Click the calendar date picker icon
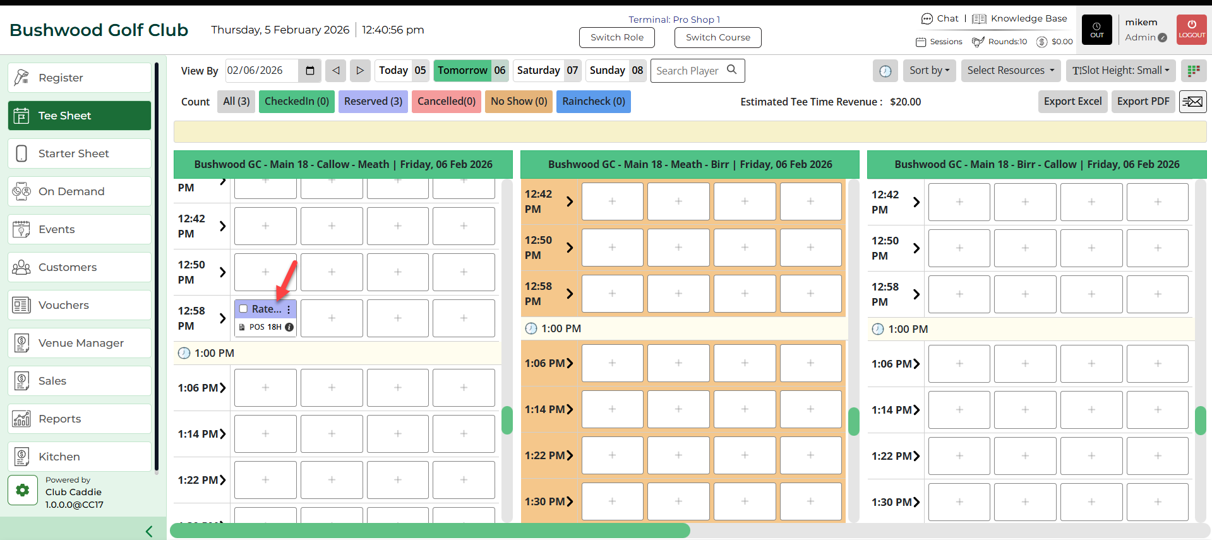Screen dimensions: 1212x540 (x=309, y=71)
